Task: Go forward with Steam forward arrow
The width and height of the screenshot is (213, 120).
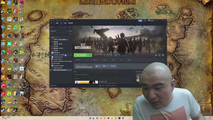Action: pos(54,23)
